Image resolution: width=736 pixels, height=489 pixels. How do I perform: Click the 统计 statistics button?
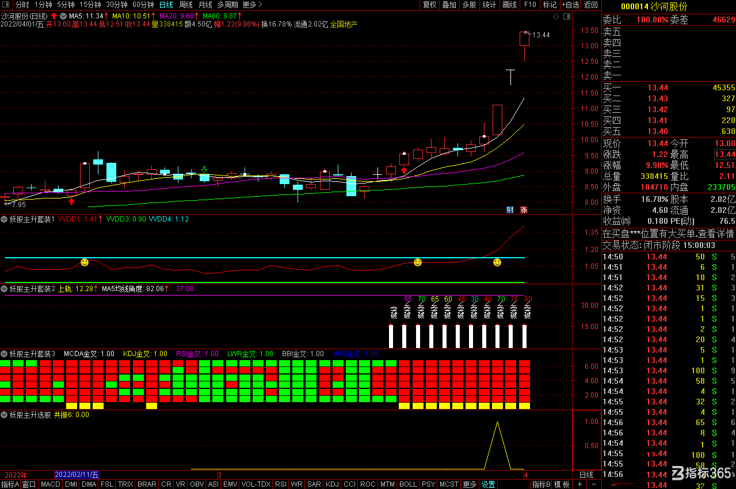coord(489,5)
